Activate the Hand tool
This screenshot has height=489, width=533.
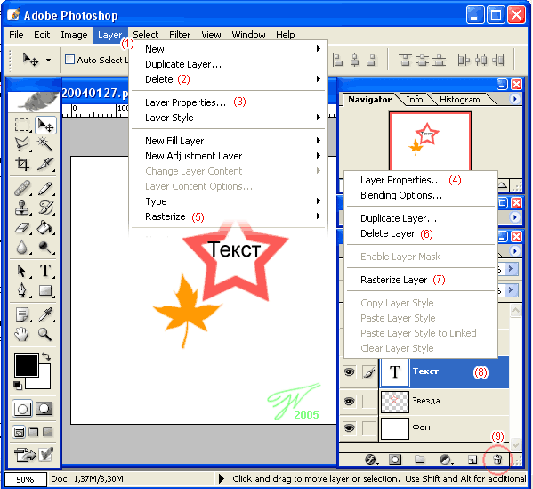tap(21, 335)
